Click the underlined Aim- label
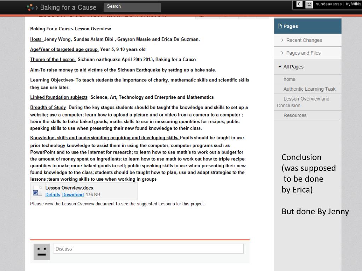The image size is (362, 271). point(35,70)
